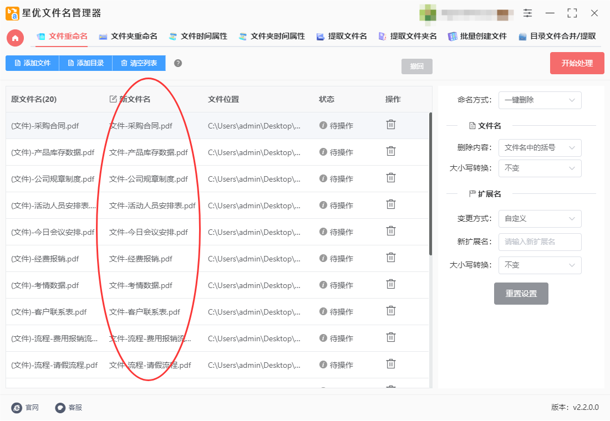The width and height of the screenshot is (610, 421).
Task: Delete the 客户联系表.pdf row
Action: pyautogui.click(x=390, y=311)
